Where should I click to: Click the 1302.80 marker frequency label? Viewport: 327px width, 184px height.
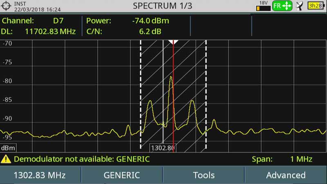(163, 148)
